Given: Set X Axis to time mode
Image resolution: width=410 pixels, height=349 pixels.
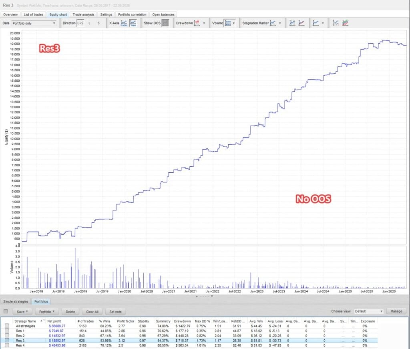Looking at the screenshot, I should tap(133, 23).
